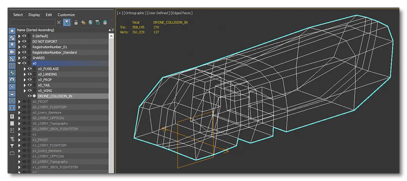This screenshot has height=181, width=407.
Task: Toggle the bone objects filter pin icon
Action: (12, 87)
